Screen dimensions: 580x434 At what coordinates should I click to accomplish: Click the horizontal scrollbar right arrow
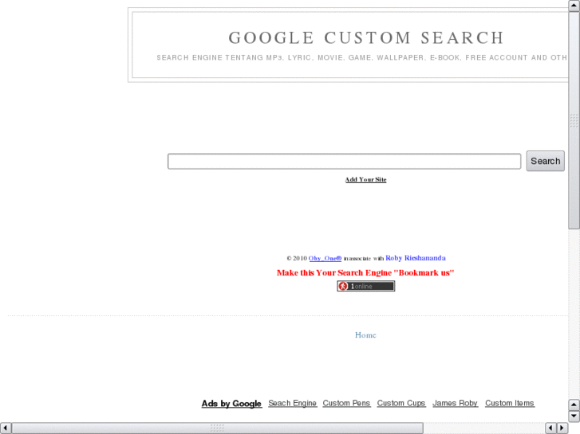(x=562, y=428)
